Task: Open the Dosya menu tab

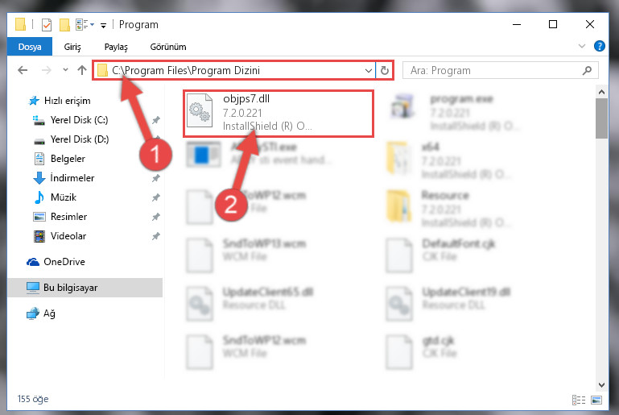Action: (x=30, y=47)
